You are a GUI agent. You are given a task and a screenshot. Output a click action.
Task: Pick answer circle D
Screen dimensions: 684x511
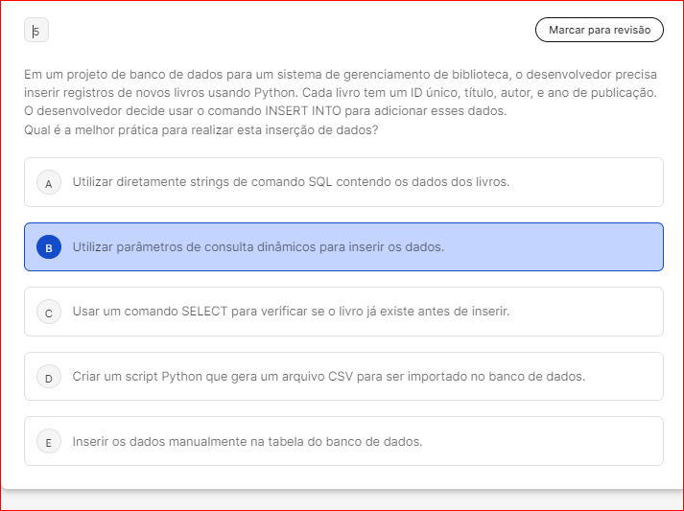point(48,377)
